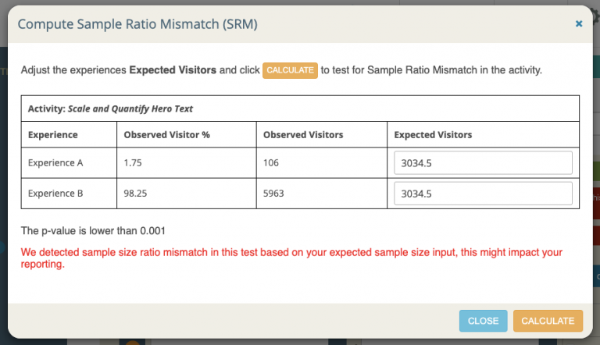This screenshot has width=600, height=345.
Task: Click the Observed Visitors column header
Action: coord(303,134)
